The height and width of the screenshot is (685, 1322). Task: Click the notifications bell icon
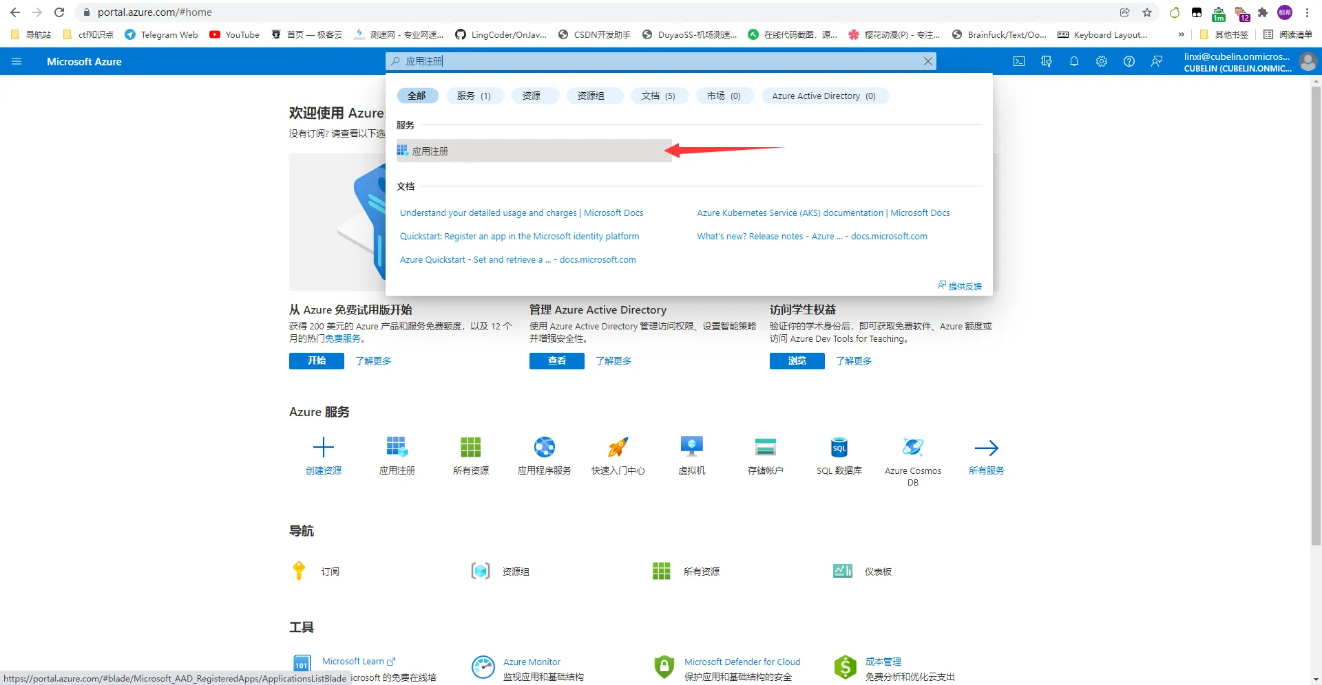[1074, 61]
